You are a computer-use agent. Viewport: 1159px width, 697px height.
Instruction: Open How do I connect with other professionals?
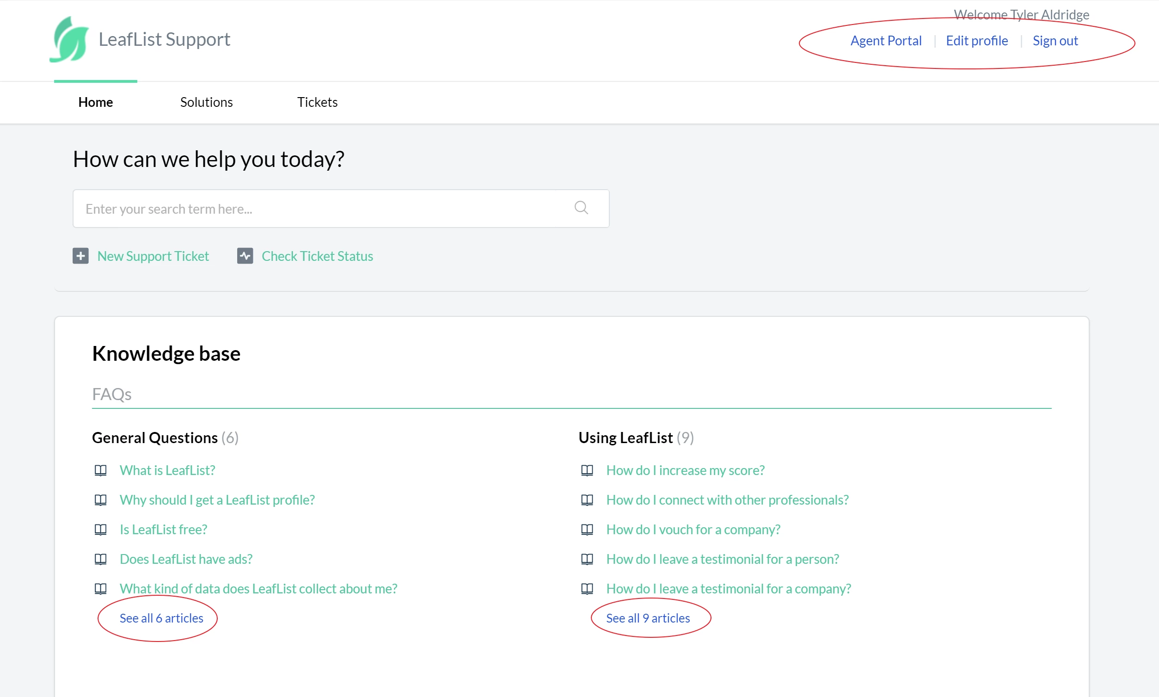coord(728,500)
